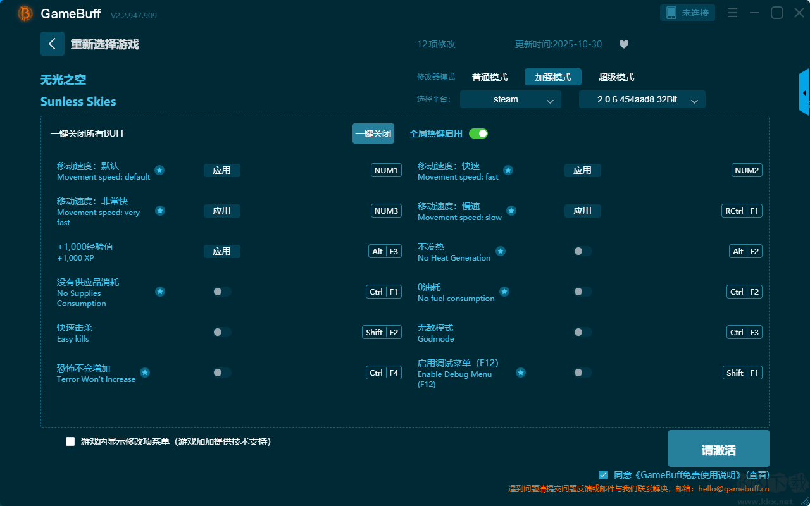
Task: Click star beside Movement speed: fast
Action: point(508,170)
